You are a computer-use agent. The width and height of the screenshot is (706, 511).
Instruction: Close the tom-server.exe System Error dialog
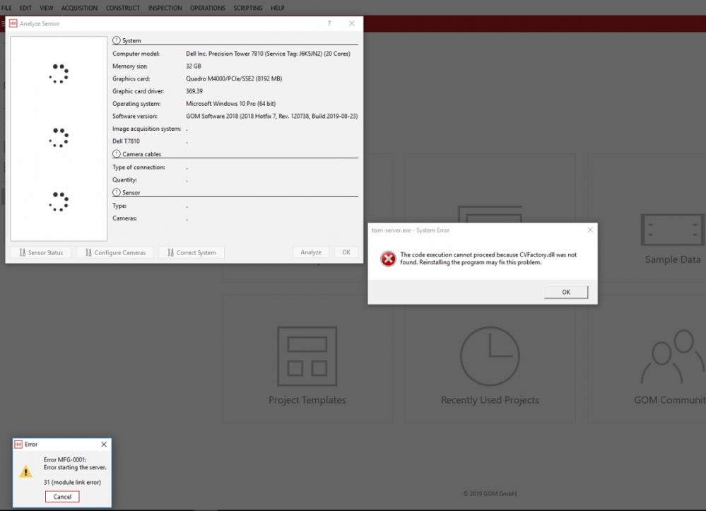point(590,230)
